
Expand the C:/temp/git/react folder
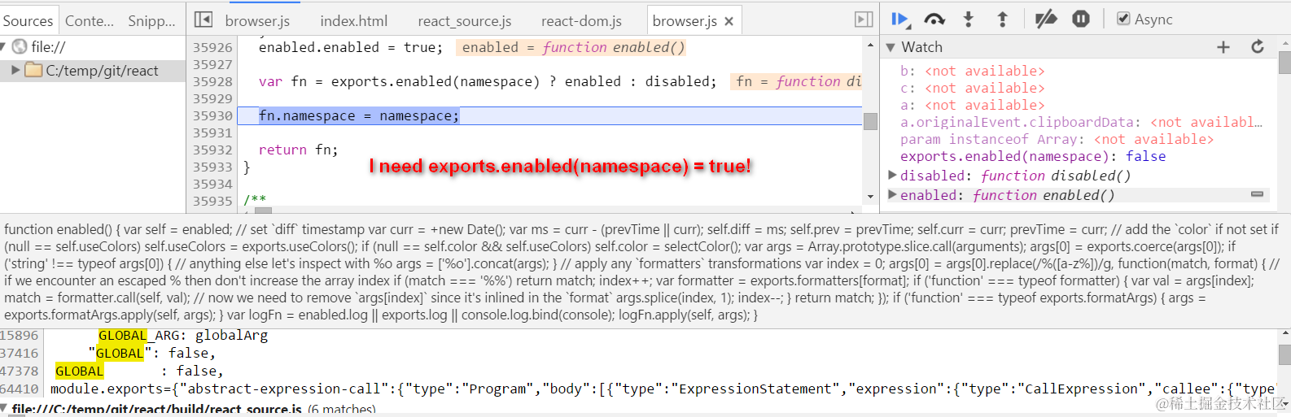click(x=15, y=71)
